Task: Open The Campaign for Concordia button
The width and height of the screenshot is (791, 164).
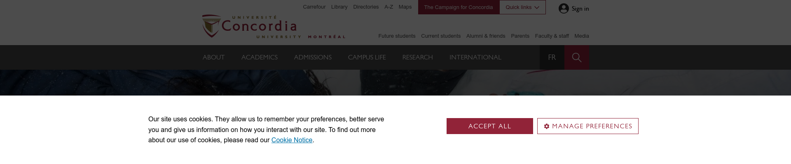Action: tap(458, 7)
